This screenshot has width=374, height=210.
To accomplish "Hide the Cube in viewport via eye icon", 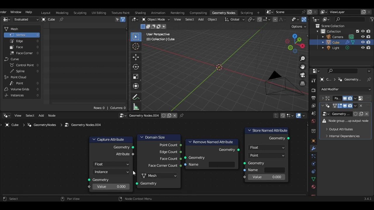I will point(363,42).
